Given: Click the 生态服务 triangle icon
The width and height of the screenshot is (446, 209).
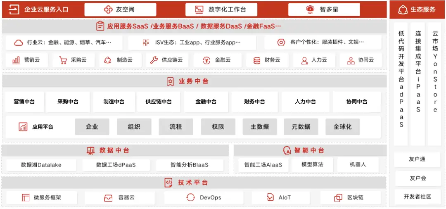Looking at the screenshot, I should pos(402,9).
